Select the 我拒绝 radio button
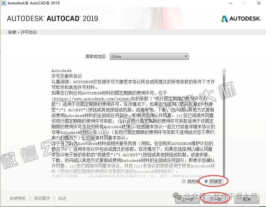This screenshot has height=207, width=266. (x=184, y=181)
